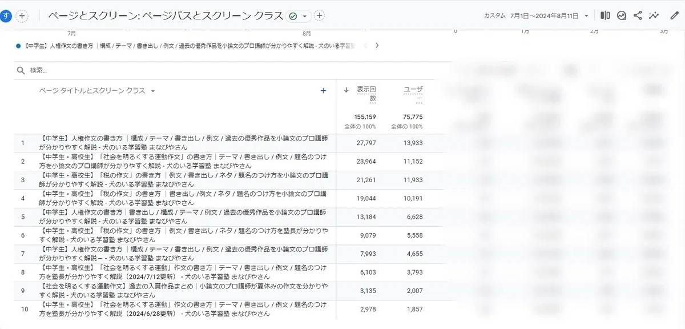This screenshot has width=685, height=329.
Task: Click row 4 税の作文 書き出し/例文 title
Action: [184, 198]
